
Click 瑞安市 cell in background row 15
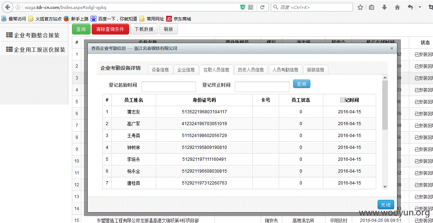click(x=271, y=220)
